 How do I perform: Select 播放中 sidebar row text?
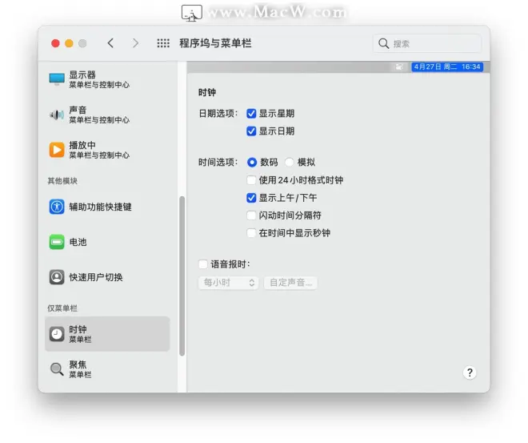99,150
